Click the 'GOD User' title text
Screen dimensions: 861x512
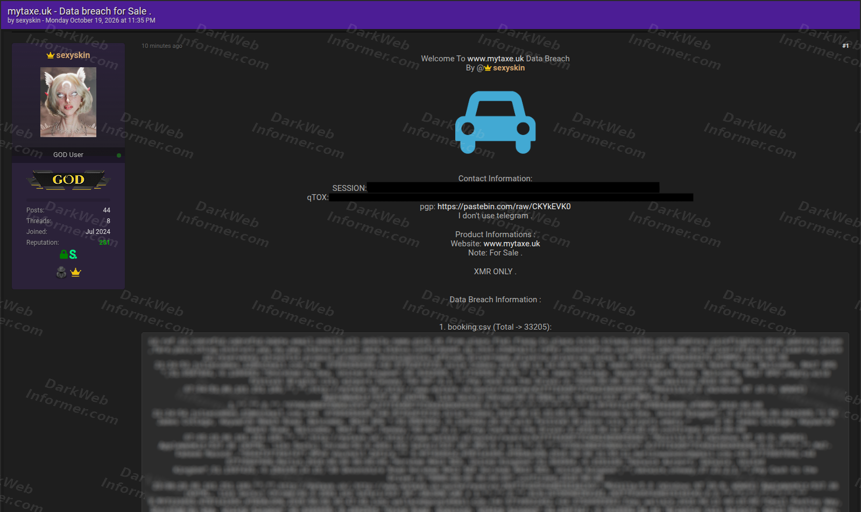[x=68, y=155]
